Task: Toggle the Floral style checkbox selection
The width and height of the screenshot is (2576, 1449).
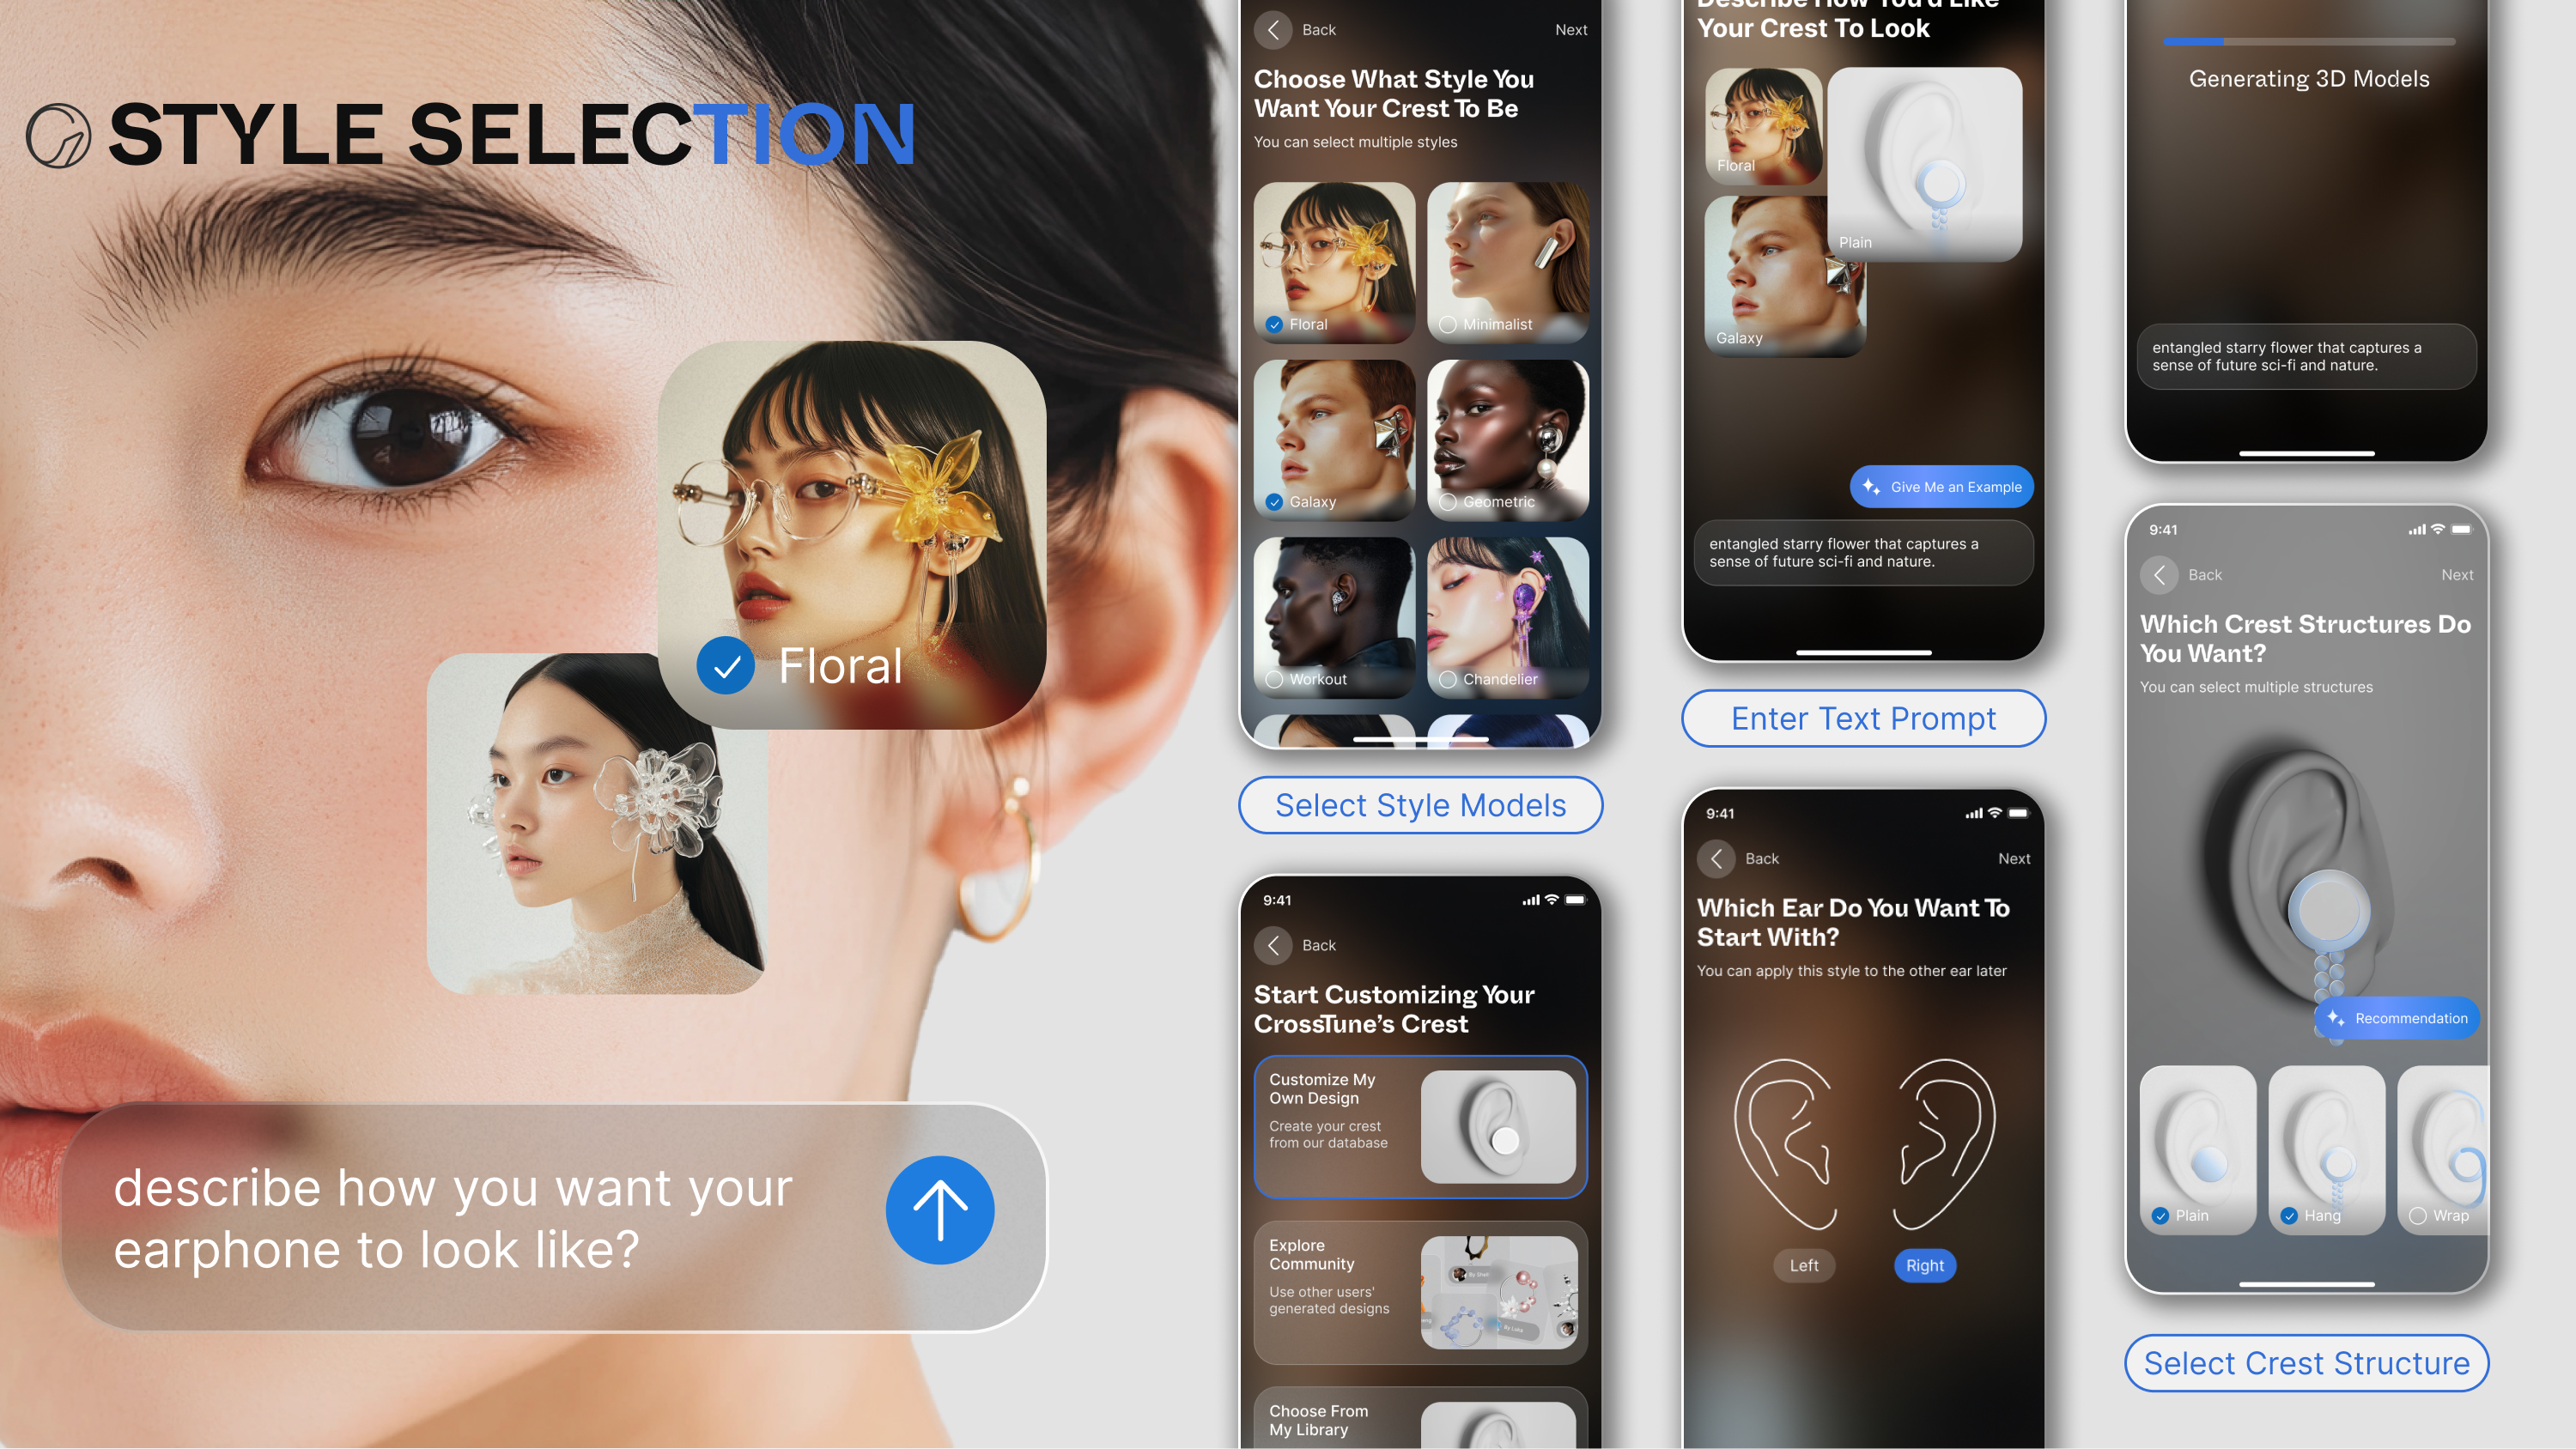Action: (x=1274, y=324)
